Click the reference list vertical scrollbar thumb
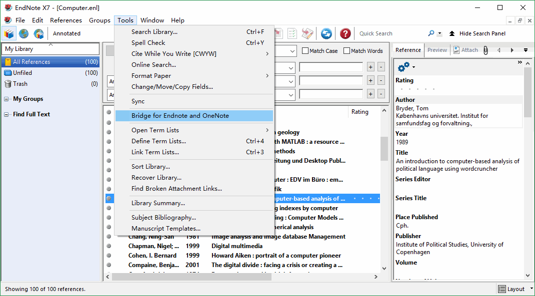Image resolution: width=535 pixels, height=296 pixels. click(384, 149)
